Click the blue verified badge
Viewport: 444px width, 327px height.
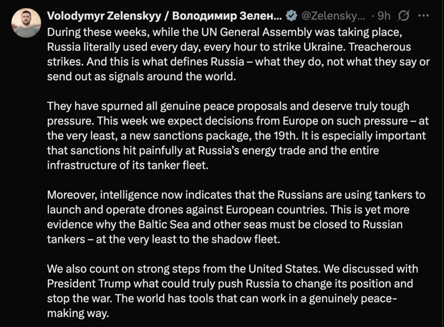coord(292,16)
